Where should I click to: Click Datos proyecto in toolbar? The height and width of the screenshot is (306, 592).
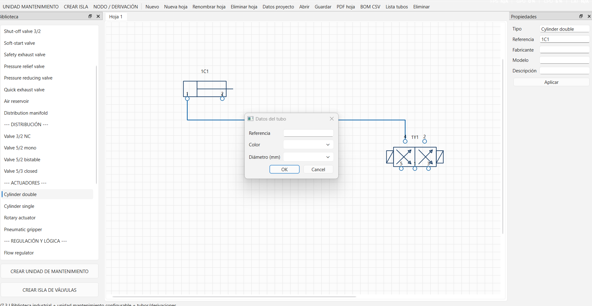point(278,7)
